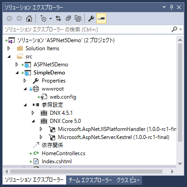Click the Index.cshtml file icon
This screenshot has width=187, height=187.
click(36, 161)
